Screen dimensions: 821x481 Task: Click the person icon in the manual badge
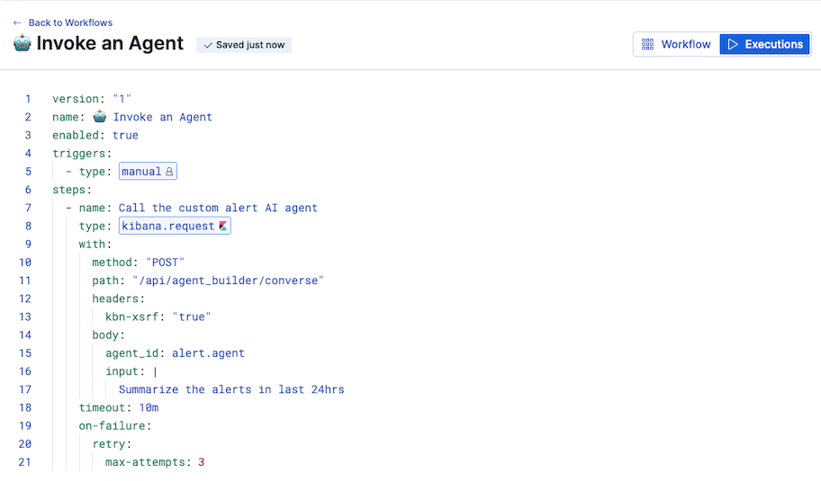click(169, 172)
